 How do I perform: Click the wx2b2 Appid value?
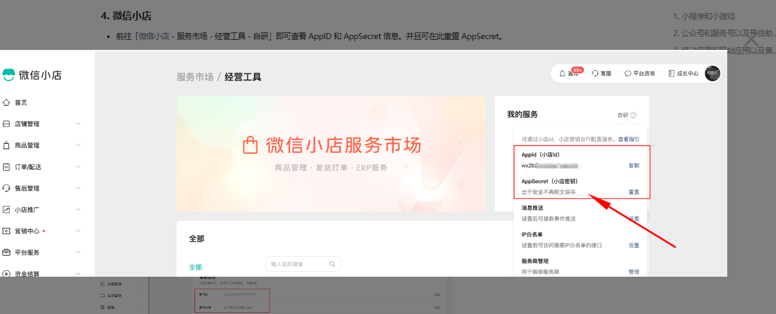coord(550,165)
